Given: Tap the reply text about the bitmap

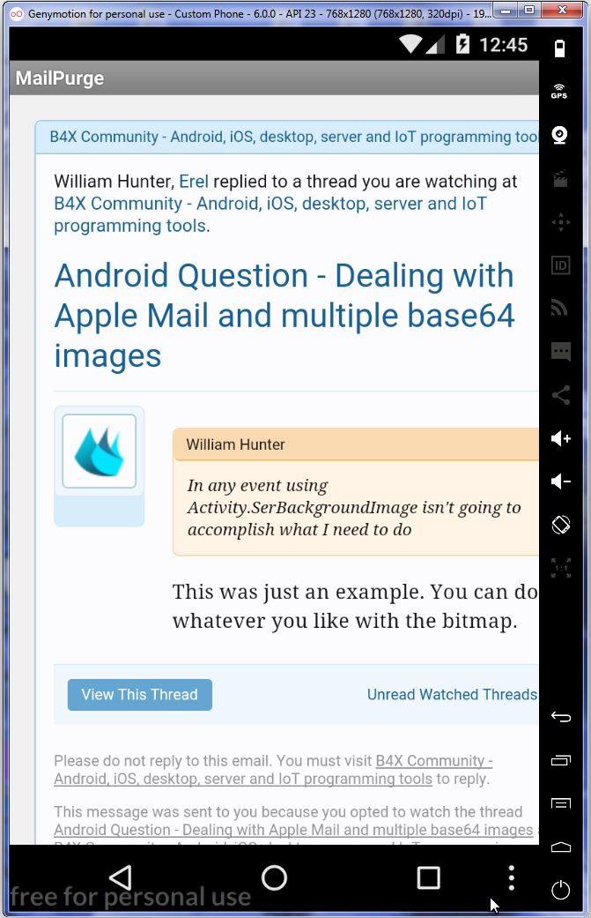Looking at the screenshot, I should [x=356, y=606].
